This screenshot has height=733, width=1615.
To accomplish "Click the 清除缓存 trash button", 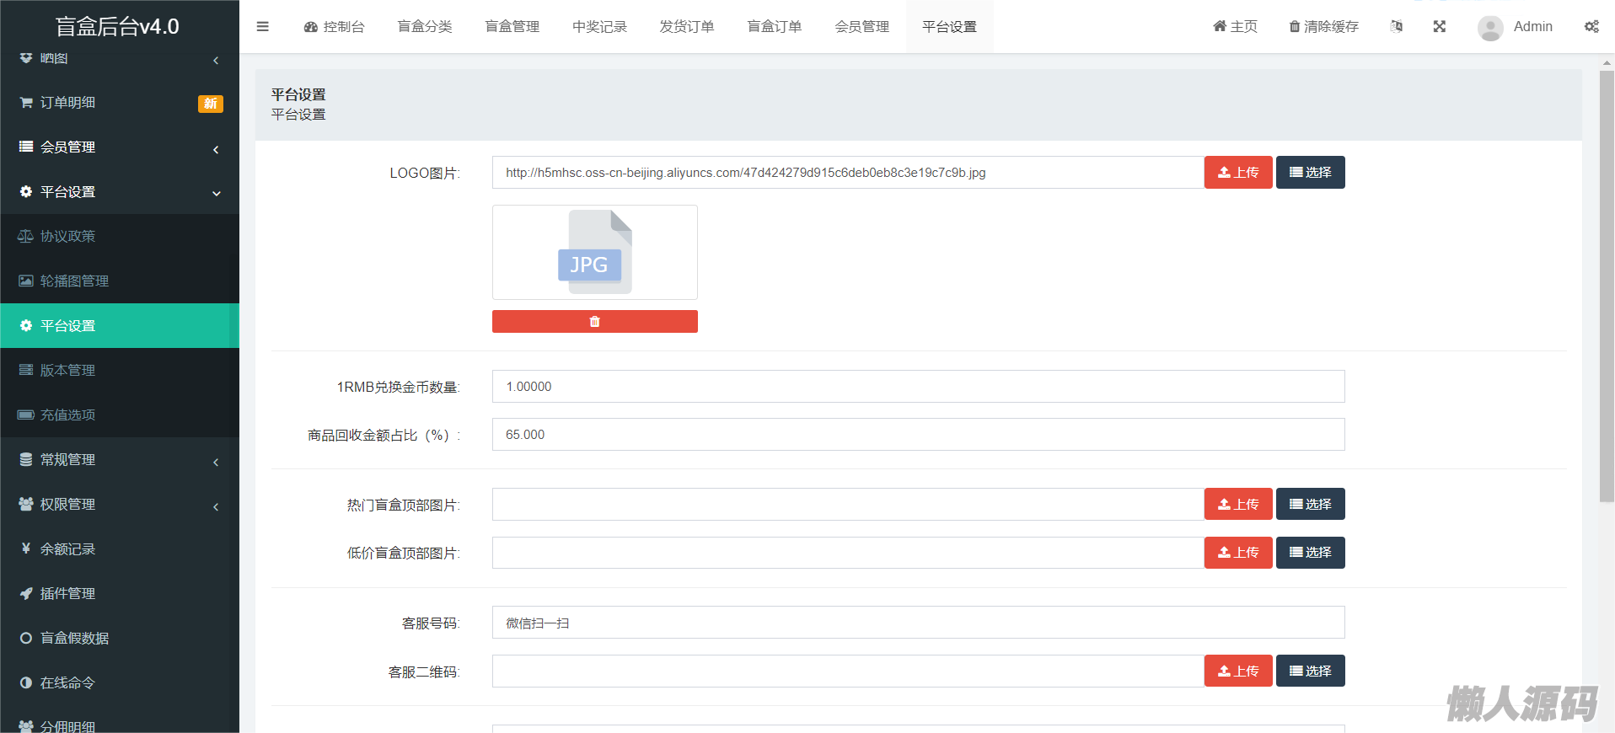I will coord(1323,27).
